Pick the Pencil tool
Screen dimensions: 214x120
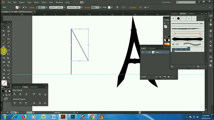pyautogui.click(x=8, y=43)
